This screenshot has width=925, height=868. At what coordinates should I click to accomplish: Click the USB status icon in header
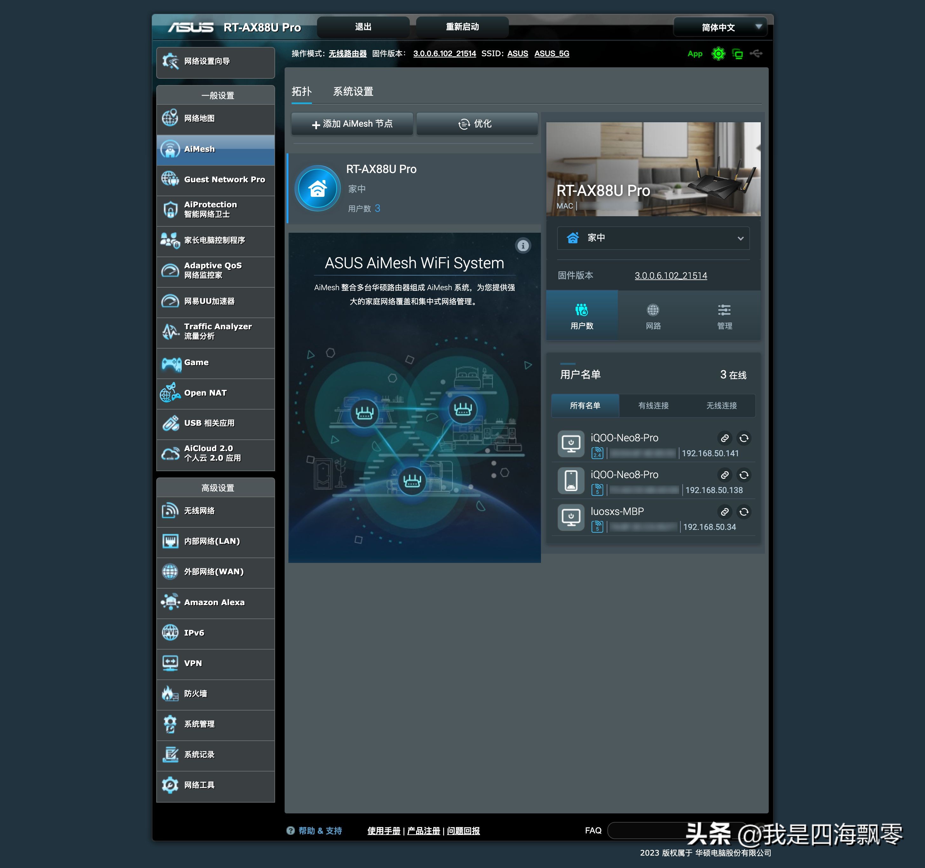coord(756,54)
